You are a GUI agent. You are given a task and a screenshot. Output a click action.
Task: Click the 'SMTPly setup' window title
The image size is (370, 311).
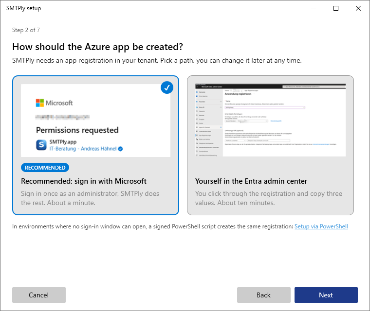[x=23, y=8]
